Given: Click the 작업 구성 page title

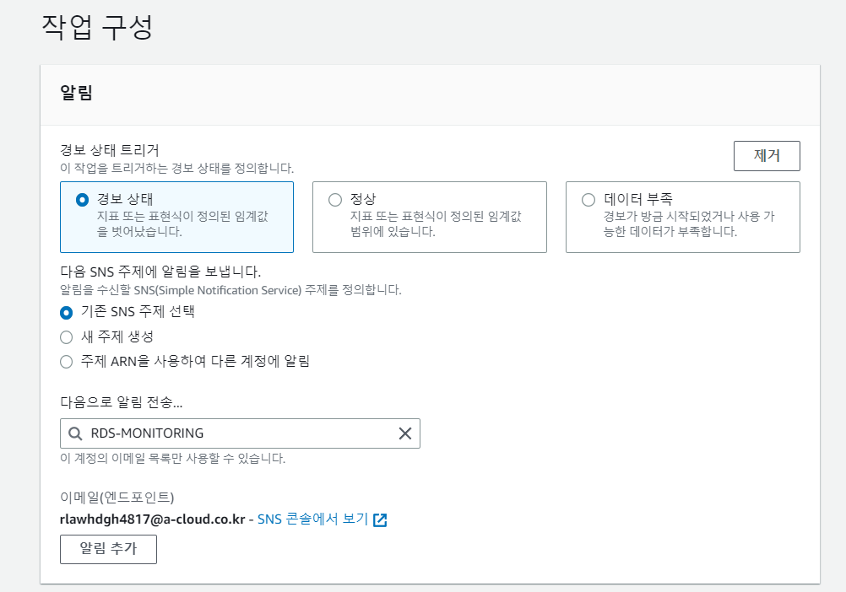Looking at the screenshot, I should click(97, 27).
